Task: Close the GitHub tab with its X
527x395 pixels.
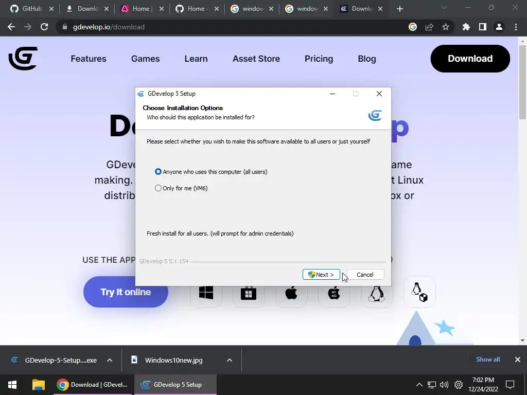Action: (x=51, y=9)
